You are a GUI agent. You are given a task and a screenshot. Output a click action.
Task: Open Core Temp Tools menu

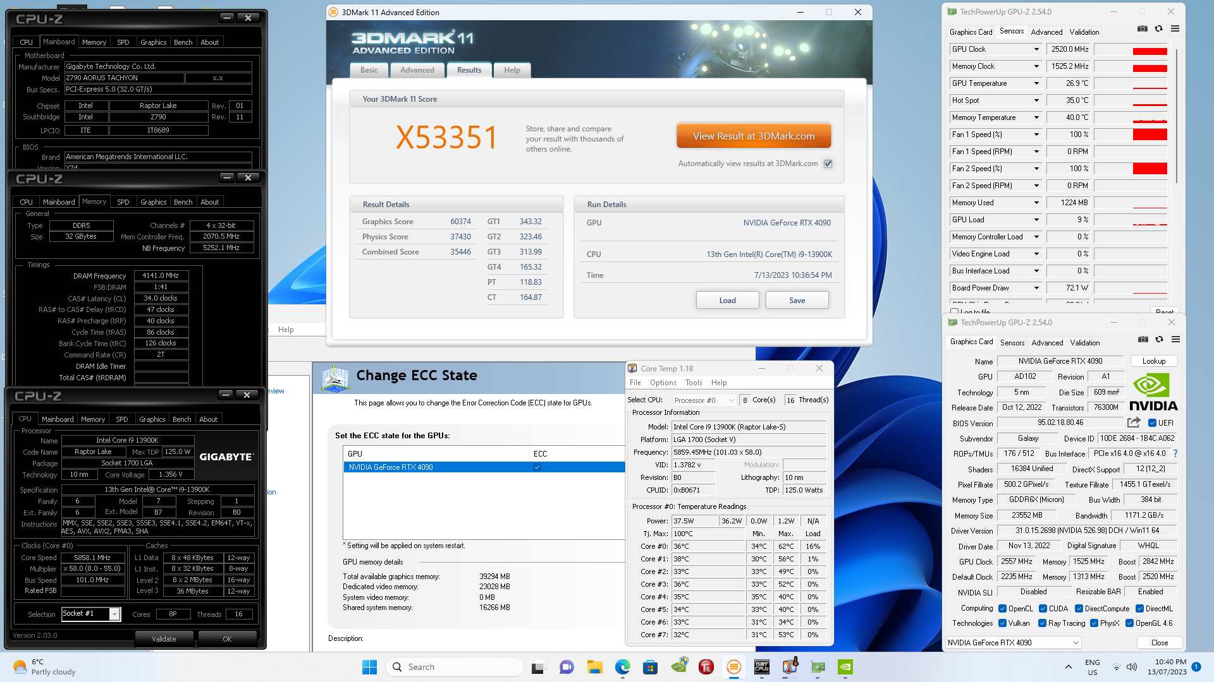[x=694, y=383]
